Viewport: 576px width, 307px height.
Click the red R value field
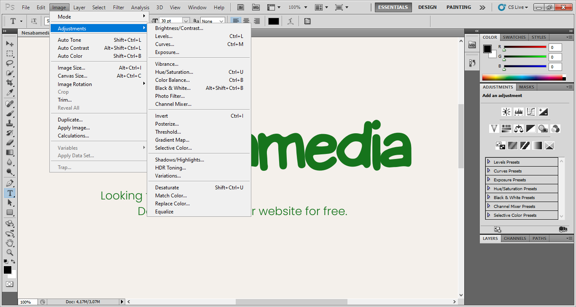pyautogui.click(x=555, y=48)
